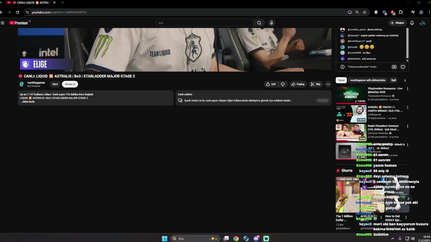Viewport: 431px width, 242px height.
Task: Open the zoom magnifier icon in address bar
Action: [x=357, y=12]
